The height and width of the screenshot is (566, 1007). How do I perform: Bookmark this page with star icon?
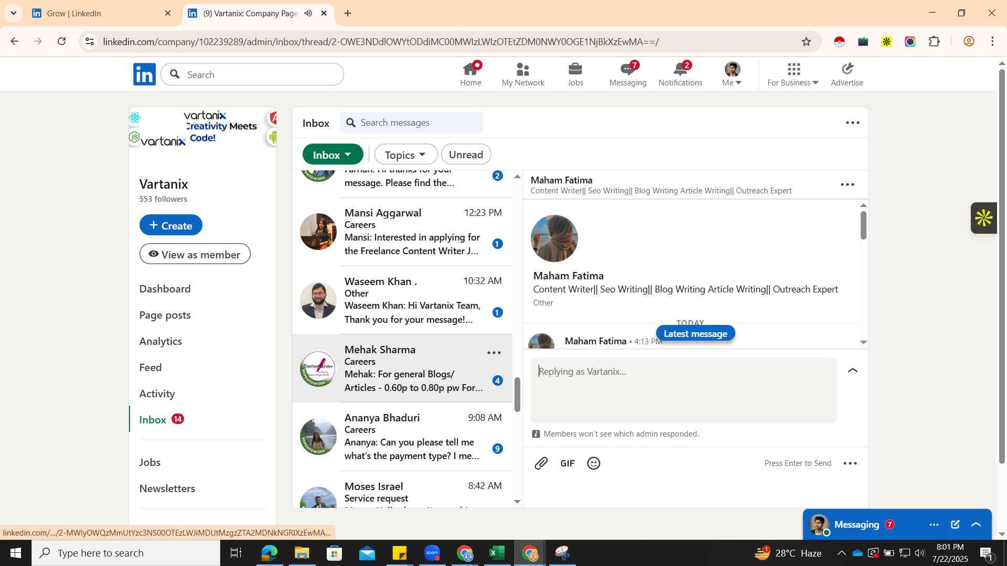click(806, 41)
